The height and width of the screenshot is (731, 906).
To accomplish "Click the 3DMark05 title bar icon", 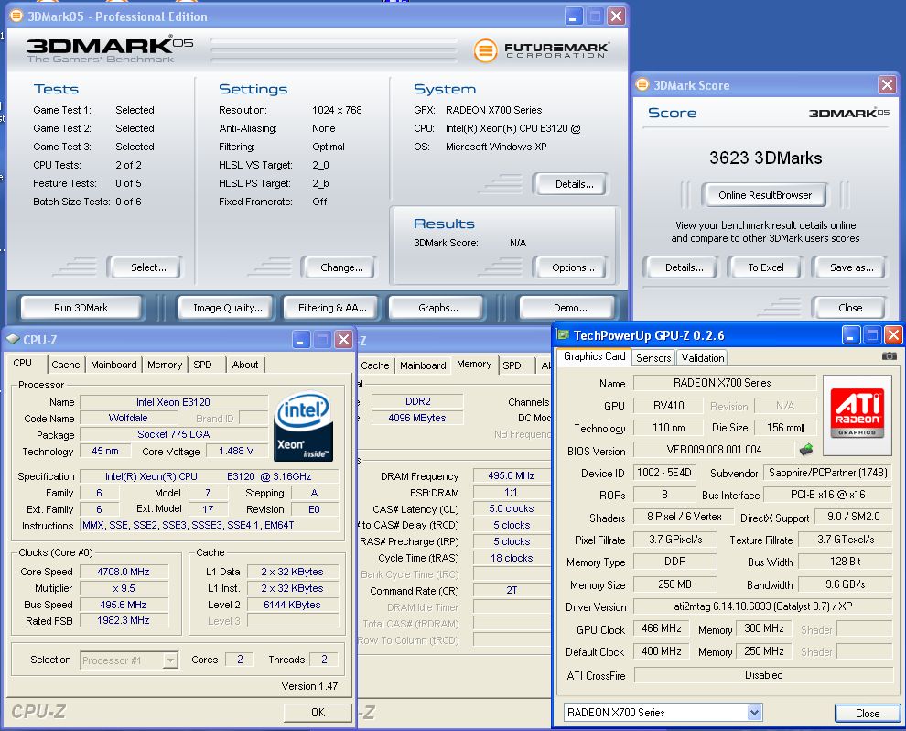I will 16,16.
